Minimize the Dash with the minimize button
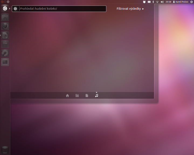The image size is (194, 155). 5,2
